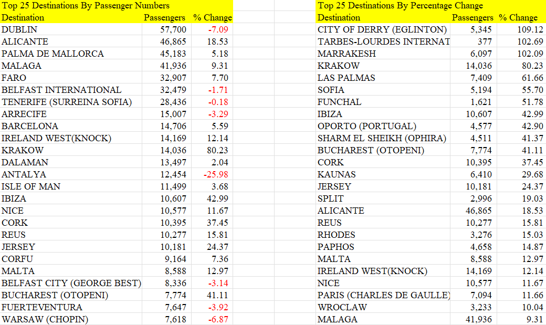Image resolution: width=546 pixels, height=325 pixels.
Task: Click the red -3.92 change value
Action: tap(218, 307)
